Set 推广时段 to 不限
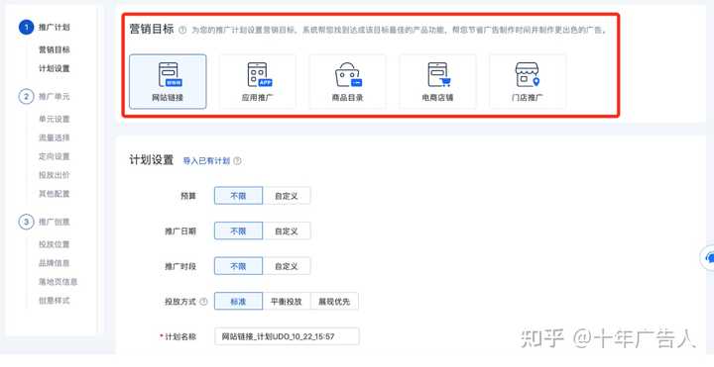Image resolution: width=714 pixels, height=367 pixels. pos(238,266)
